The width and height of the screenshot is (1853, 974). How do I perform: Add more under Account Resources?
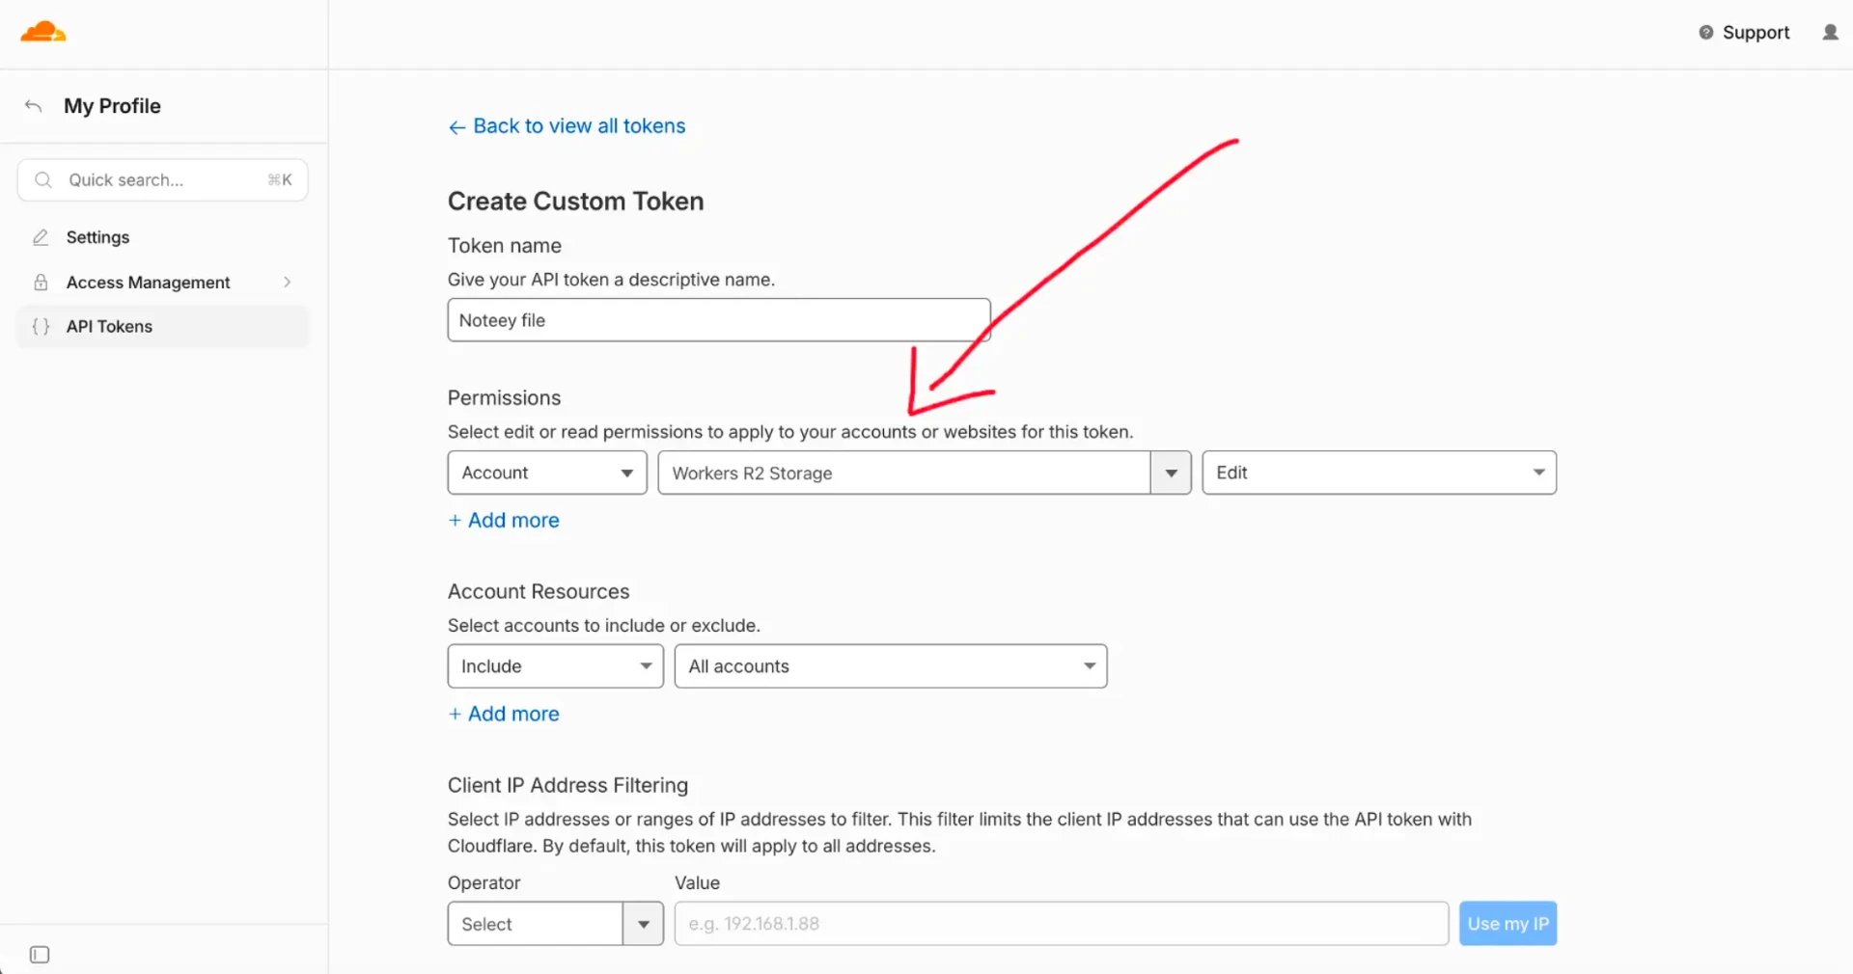click(504, 715)
